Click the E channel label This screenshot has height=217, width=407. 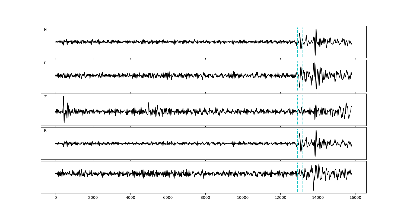(45, 63)
